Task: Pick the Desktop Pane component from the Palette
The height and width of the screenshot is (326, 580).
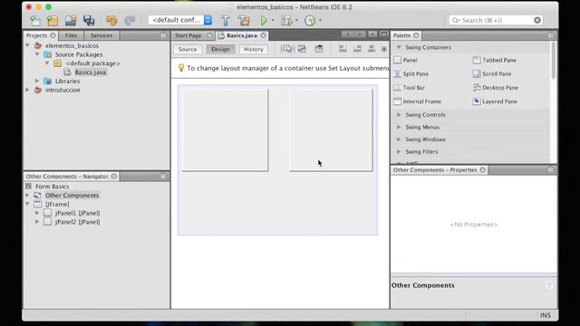Action: [x=496, y=88]
